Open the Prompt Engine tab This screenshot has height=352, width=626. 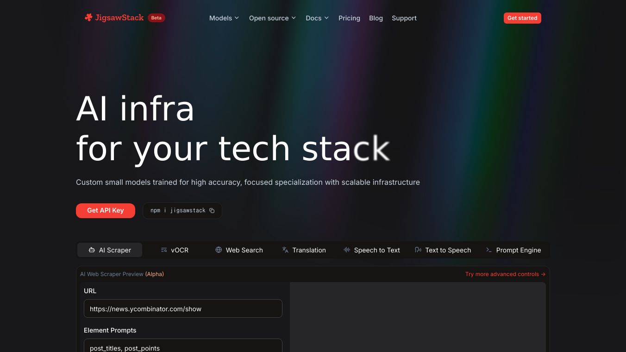click(513, 250)
